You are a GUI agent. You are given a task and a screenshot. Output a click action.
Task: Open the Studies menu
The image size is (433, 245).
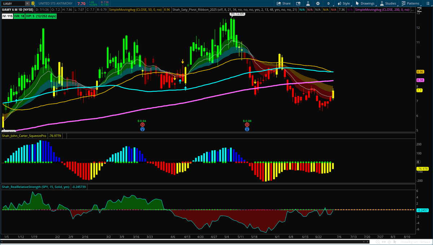tap(388, 3)
